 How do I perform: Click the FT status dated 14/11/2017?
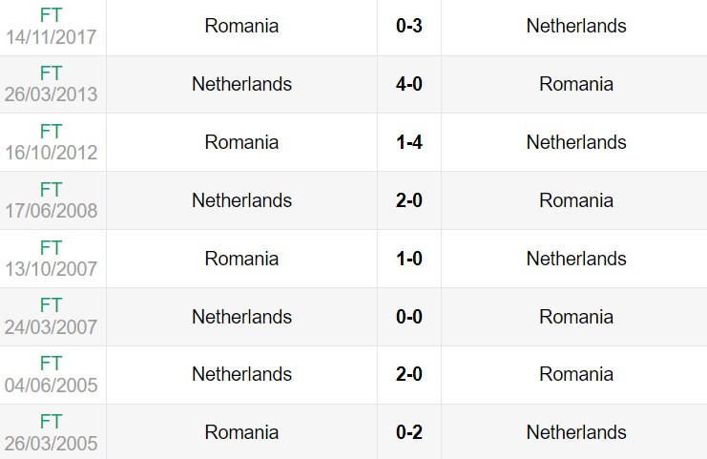[52, 14]
